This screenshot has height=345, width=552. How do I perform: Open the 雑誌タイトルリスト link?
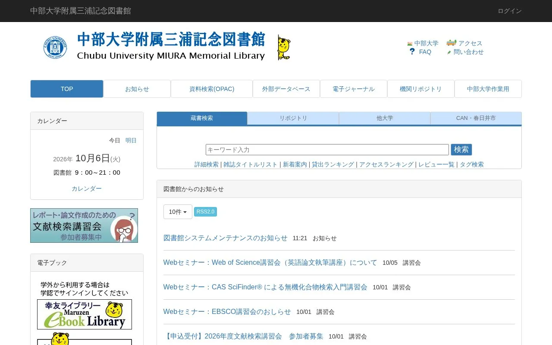click(251, 164)
